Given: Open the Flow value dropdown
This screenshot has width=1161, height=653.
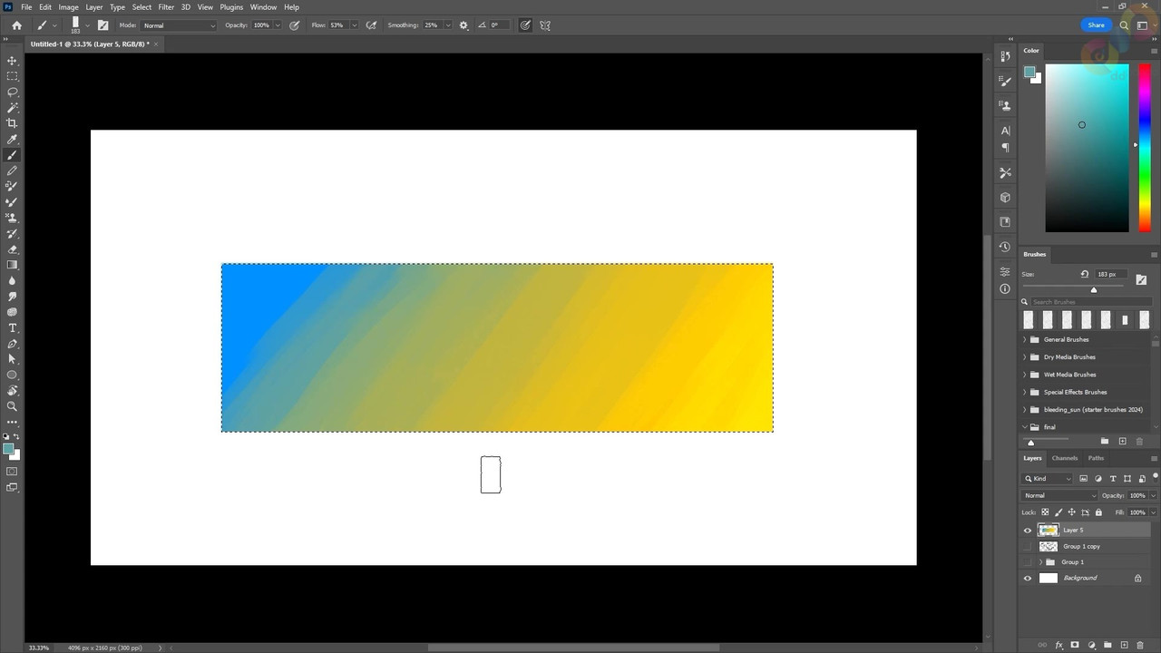Looking at the screenshot, I should (x=354, y=25).
